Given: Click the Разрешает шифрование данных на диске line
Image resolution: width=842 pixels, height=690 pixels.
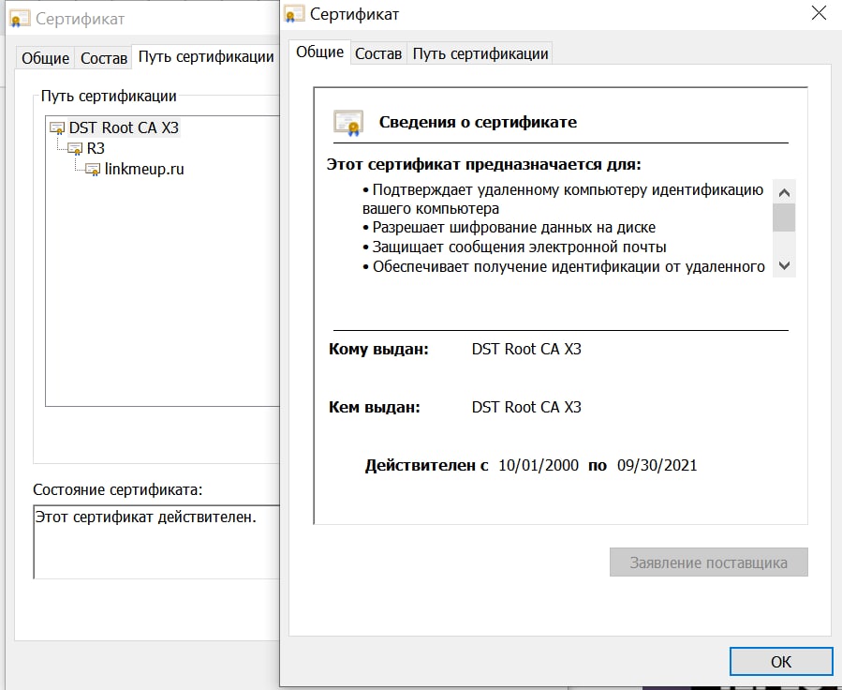Looking at the screenshot, I should (x=510, y=228).
